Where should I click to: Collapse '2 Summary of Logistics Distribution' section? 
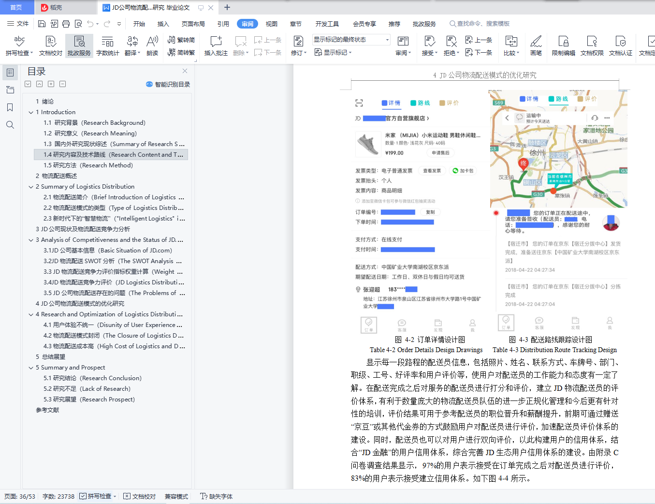pos(31,187)
